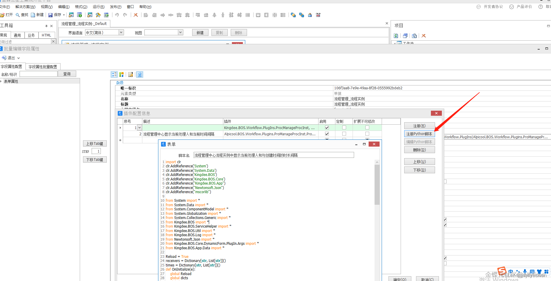Expand the 表单属性 tree node
The height and width of the screenshot is (281, 551).
[1, 81]
